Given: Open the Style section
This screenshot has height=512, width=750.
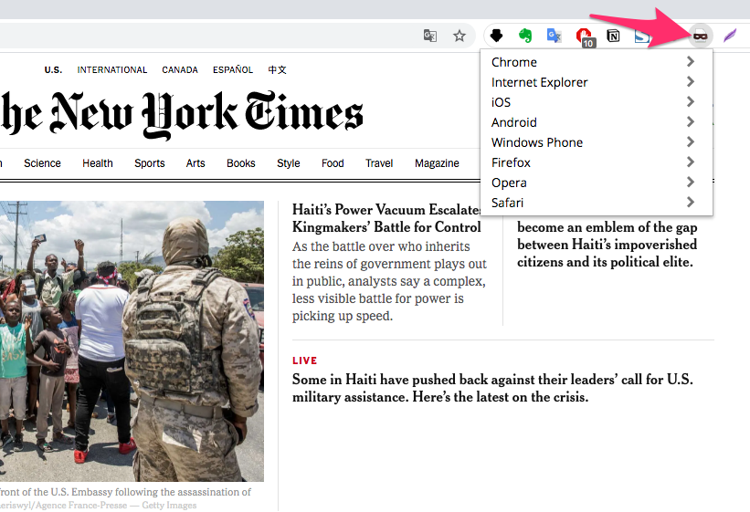Looking at the screenshot, I should [289, 163].
